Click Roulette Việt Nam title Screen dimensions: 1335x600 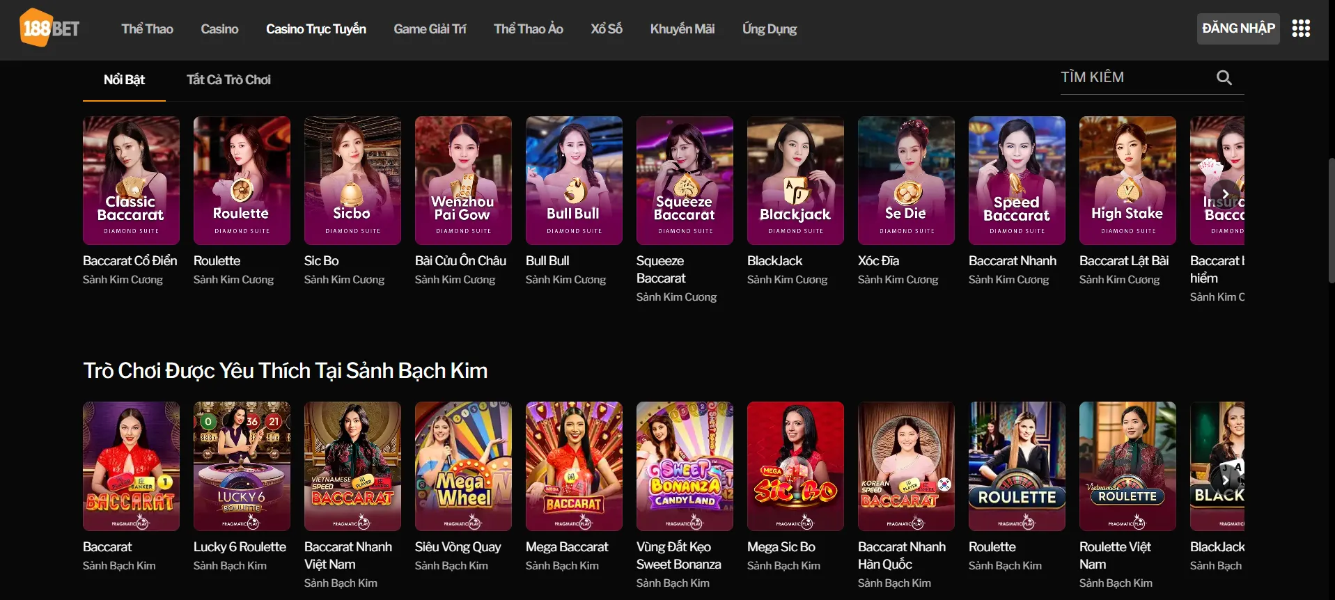tap(1115, 555)
